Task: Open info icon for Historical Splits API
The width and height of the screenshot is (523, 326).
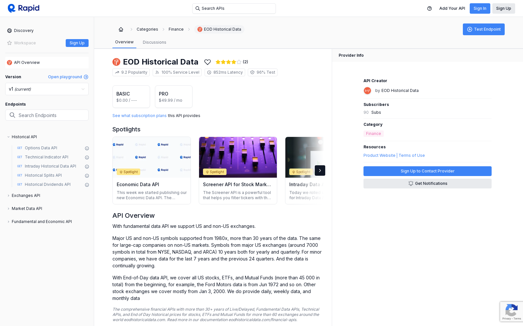Action: (x=87, y=176)
